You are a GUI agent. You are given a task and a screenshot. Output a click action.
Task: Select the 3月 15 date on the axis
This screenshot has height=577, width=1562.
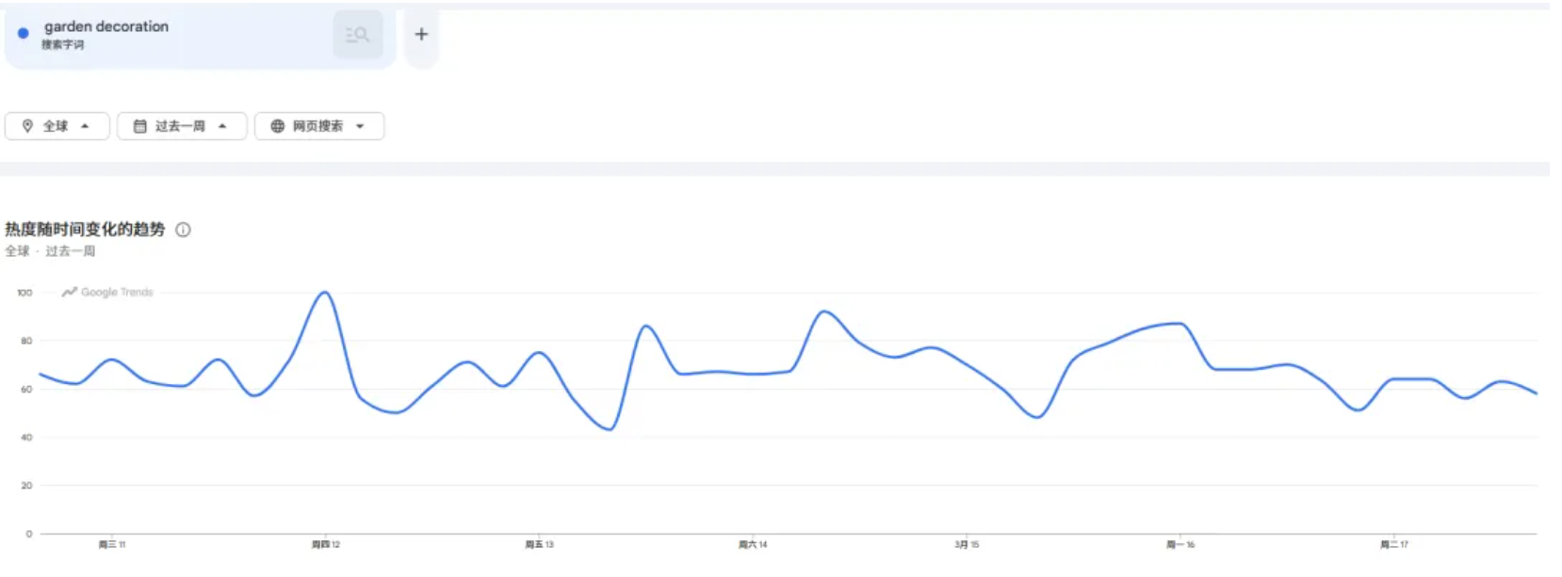tap(967, 545)
